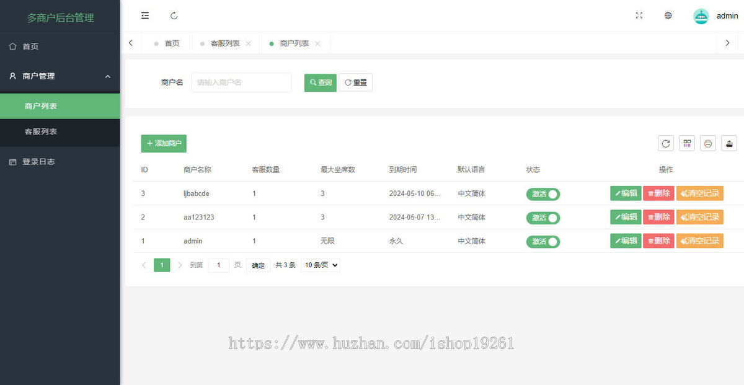Collapse the sidebar with the menu fold icon
744x385 pixels.
(145, 15)
